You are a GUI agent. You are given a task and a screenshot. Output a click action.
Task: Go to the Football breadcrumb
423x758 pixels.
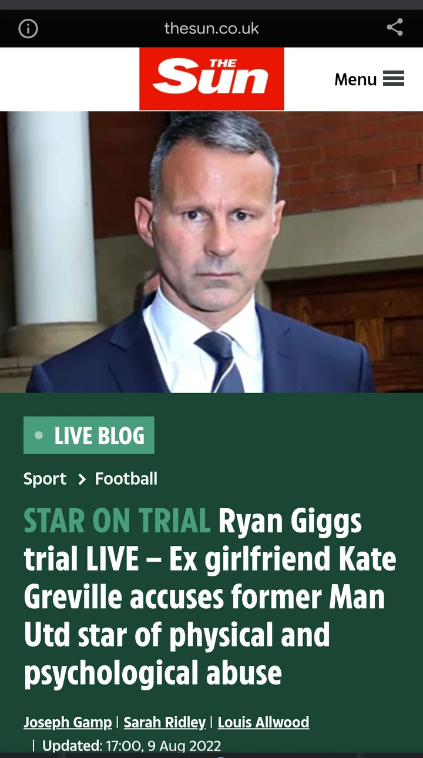click(x=126, y=479)
